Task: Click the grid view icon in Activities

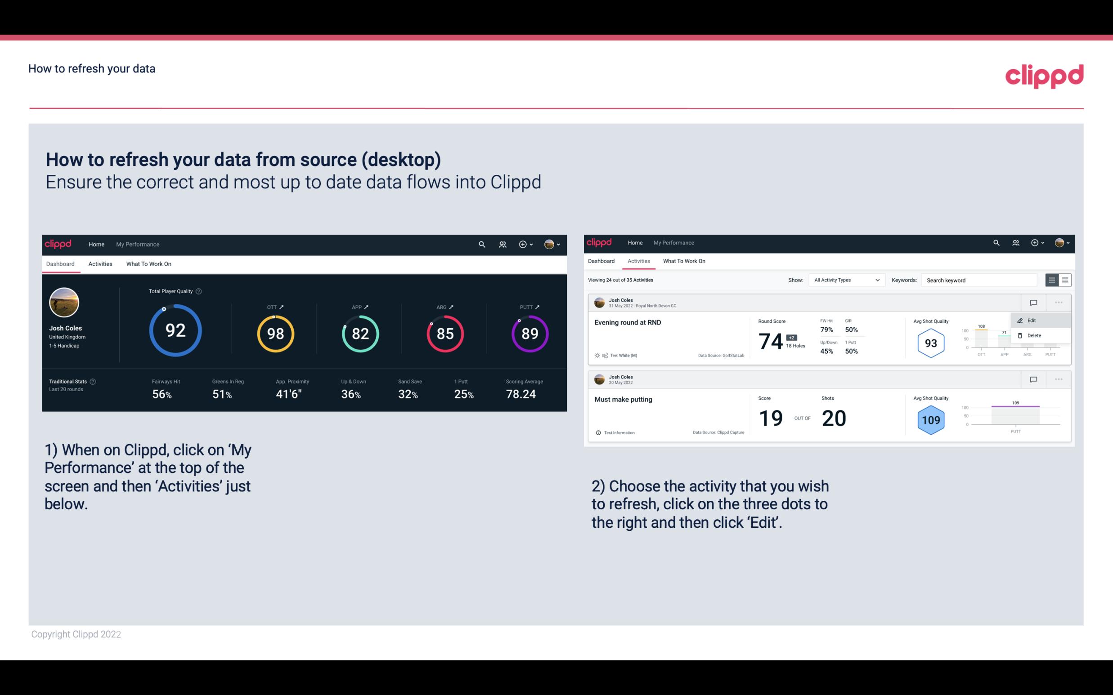Action: (1064, 280)
